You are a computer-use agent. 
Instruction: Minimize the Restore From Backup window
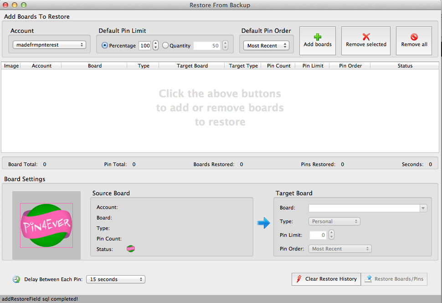pyautogui.click(x=15, y=5)
